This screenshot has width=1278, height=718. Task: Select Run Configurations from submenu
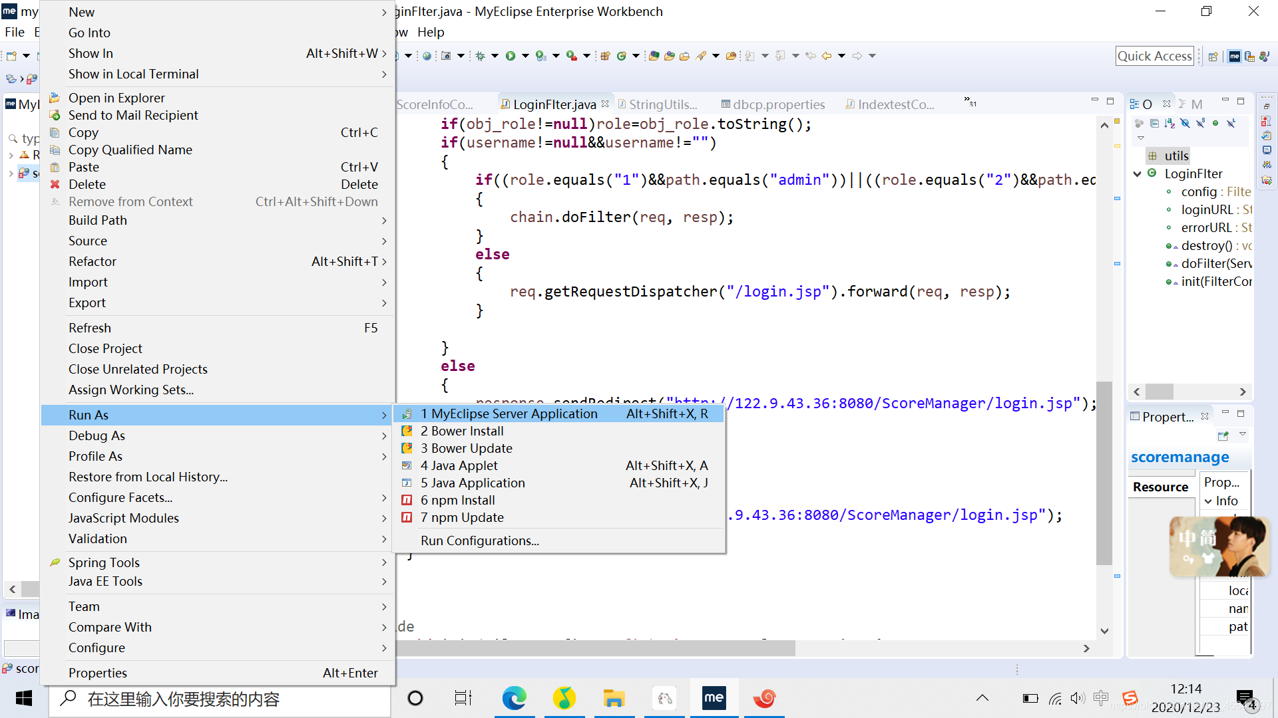[479, 540]
